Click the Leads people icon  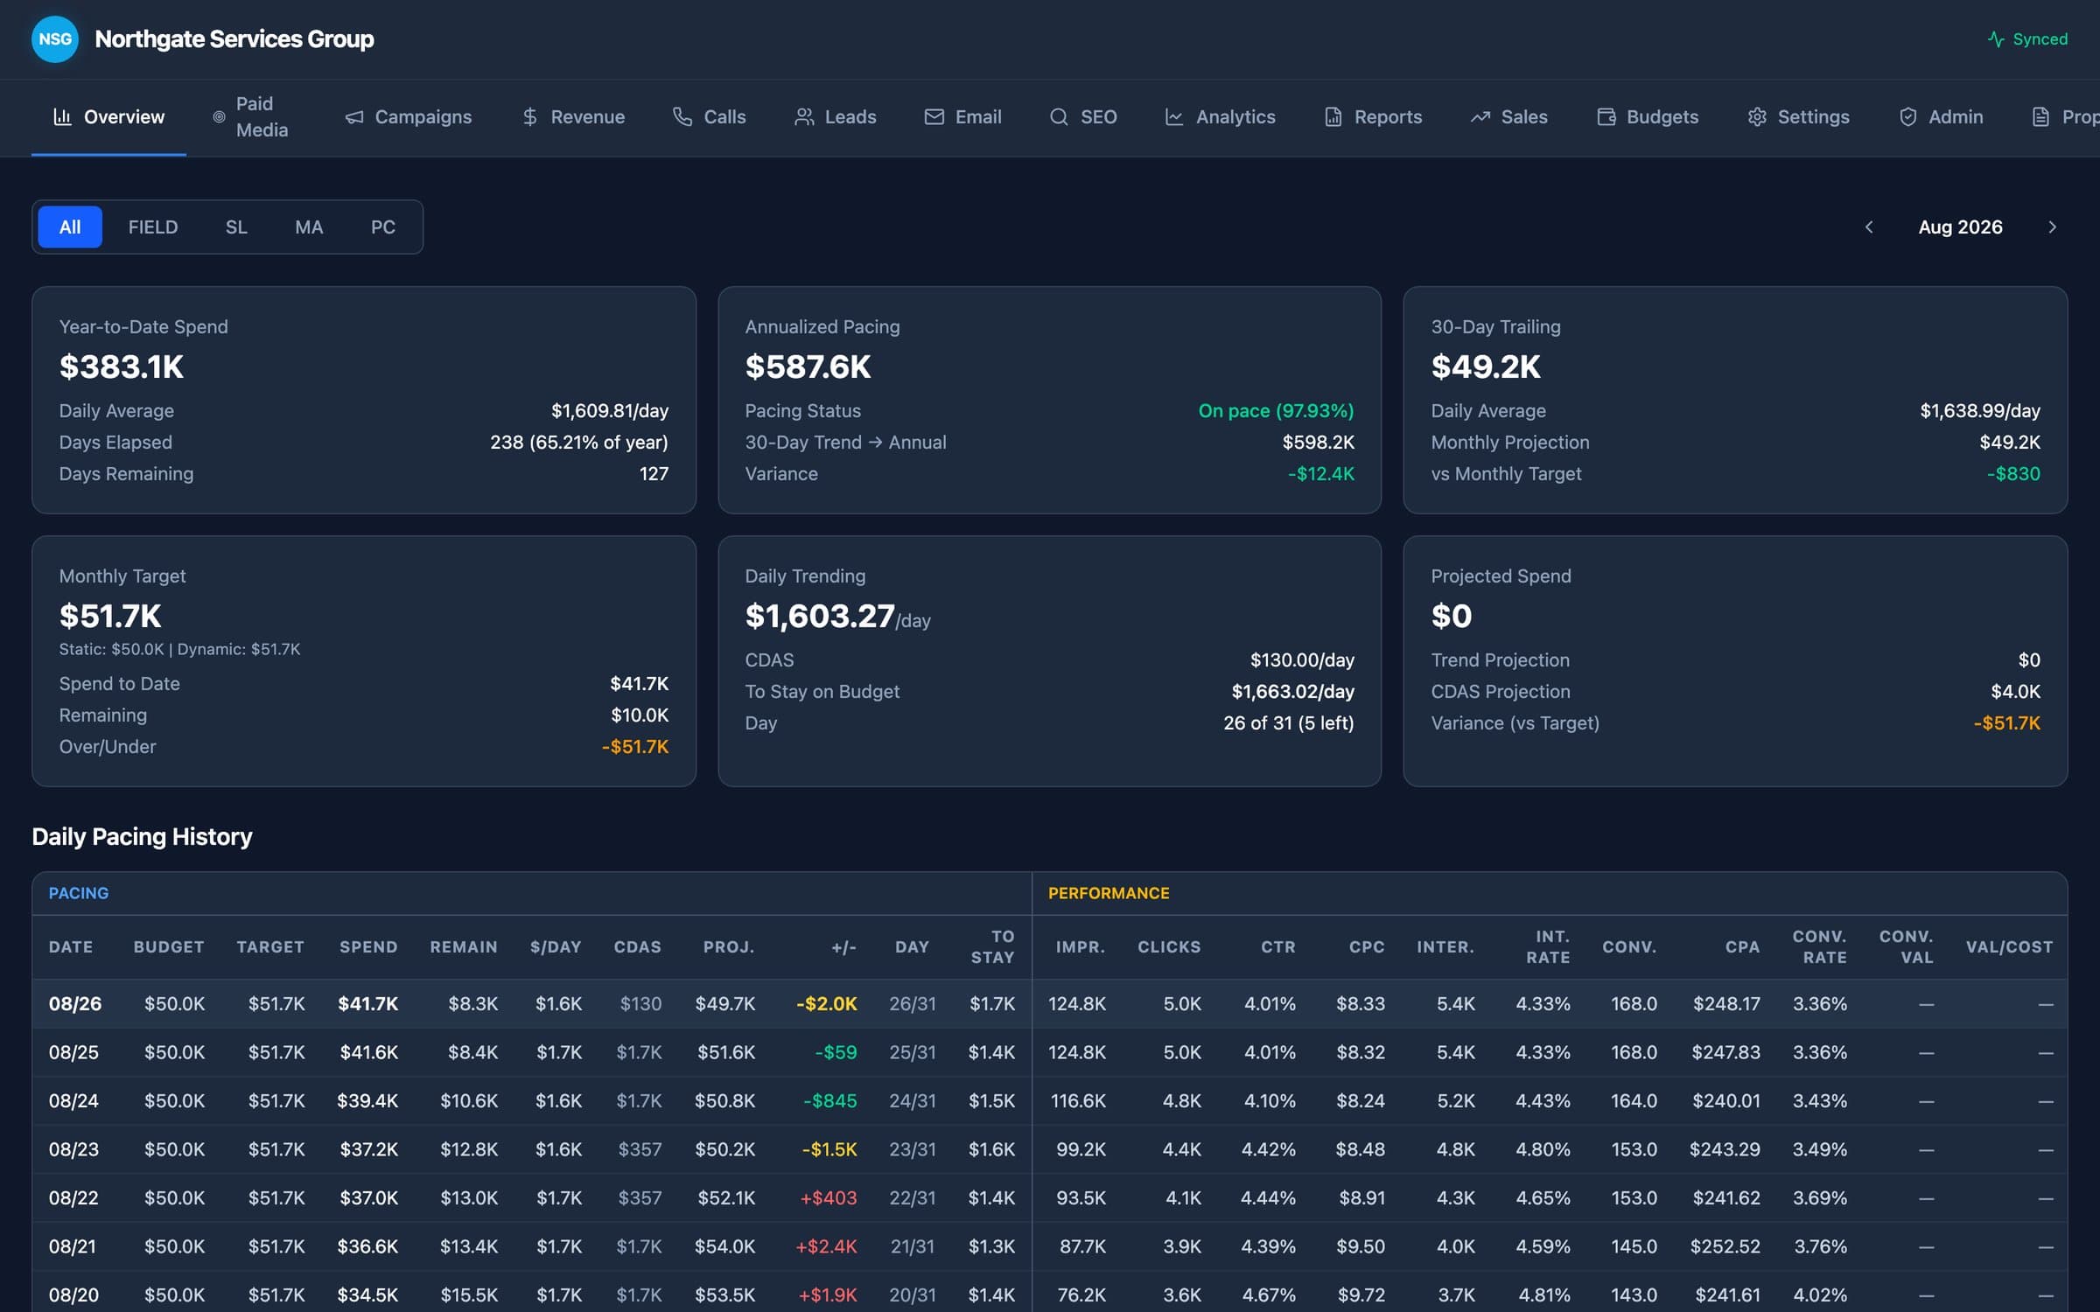click(804, 116)
